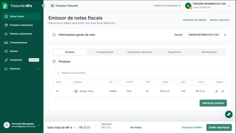The width and height of the screenshot is (236, 133).
Task: Open the floating chat support icon
Action: coord(229,114)
